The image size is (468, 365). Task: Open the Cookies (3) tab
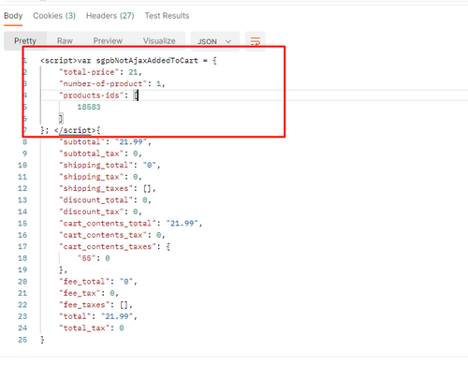point(54,16)
